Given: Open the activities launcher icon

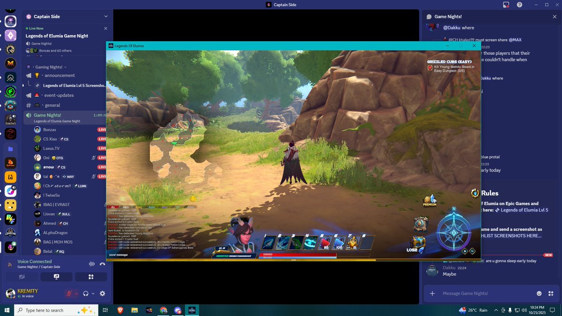Looking at the screenshot, I should click(x=91, y=277).
